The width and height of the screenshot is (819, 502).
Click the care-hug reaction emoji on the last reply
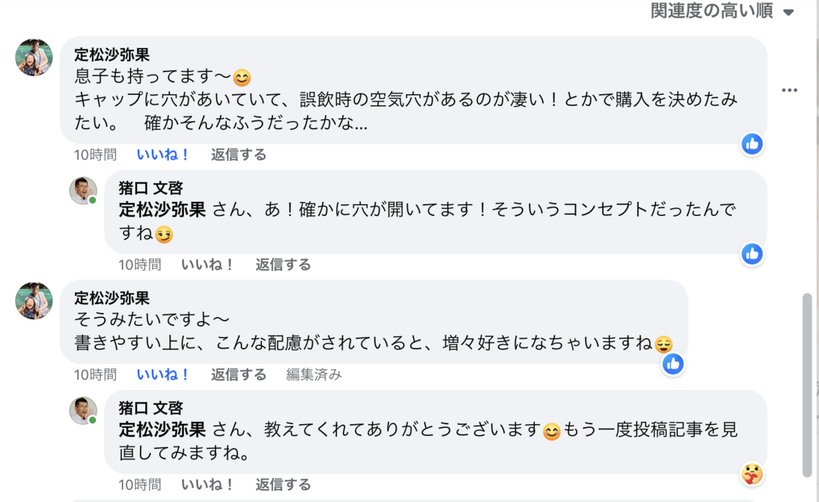click(x=752, y=473)
